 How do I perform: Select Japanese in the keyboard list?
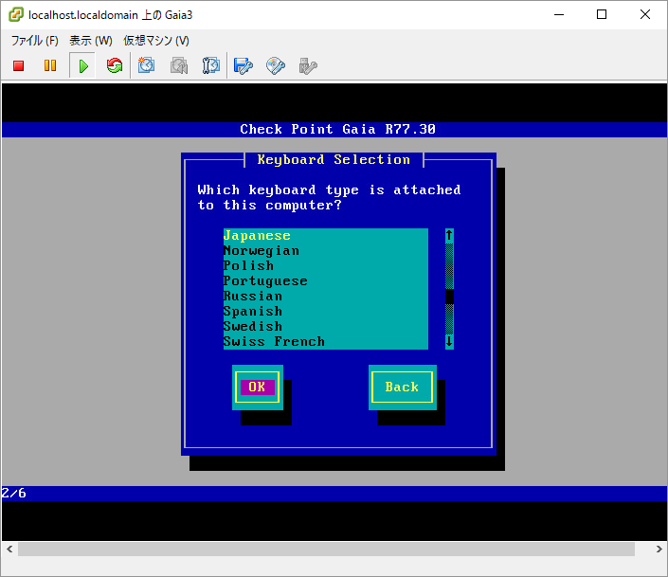(x=326, y=236)
